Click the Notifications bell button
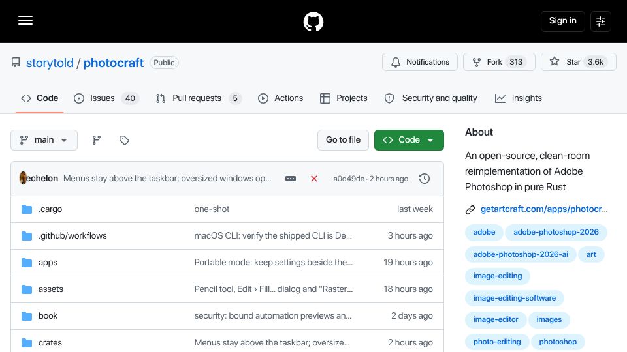This screenshot has width=627, height=352. [x=420, y=62]
